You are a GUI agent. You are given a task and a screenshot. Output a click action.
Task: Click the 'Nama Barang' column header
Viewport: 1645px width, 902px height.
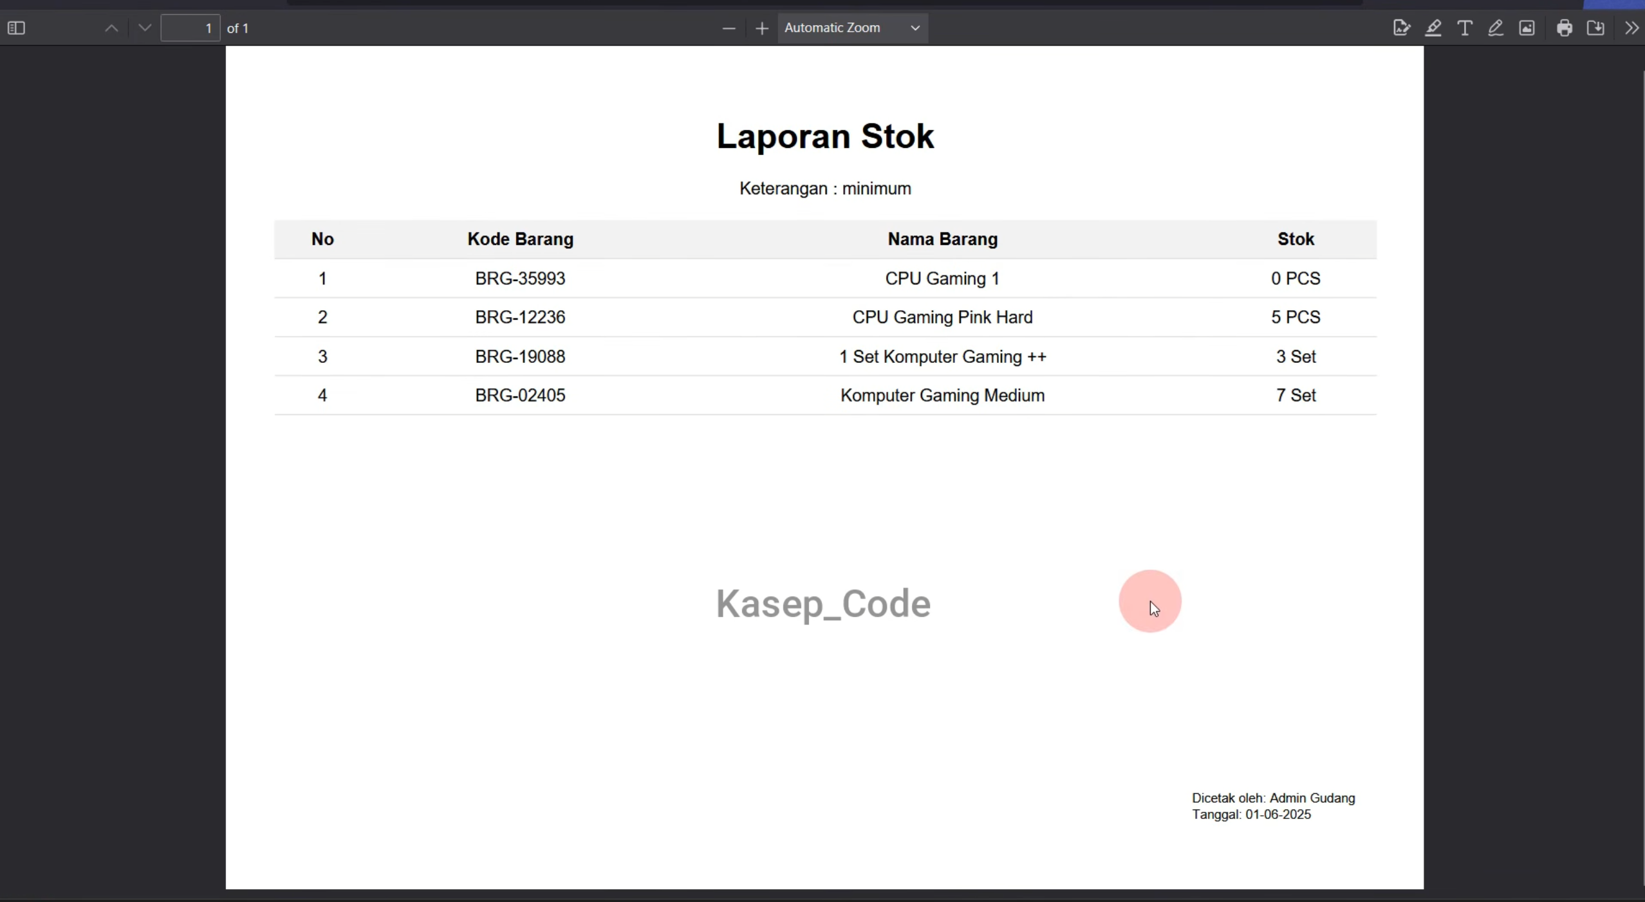pyautogui.click(x=943, y=239)
